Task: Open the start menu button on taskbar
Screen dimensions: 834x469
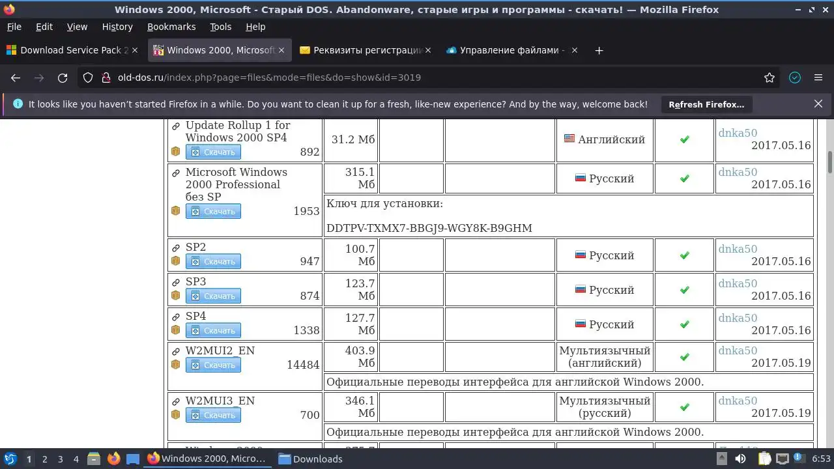Action: click(x=10, y=459)
